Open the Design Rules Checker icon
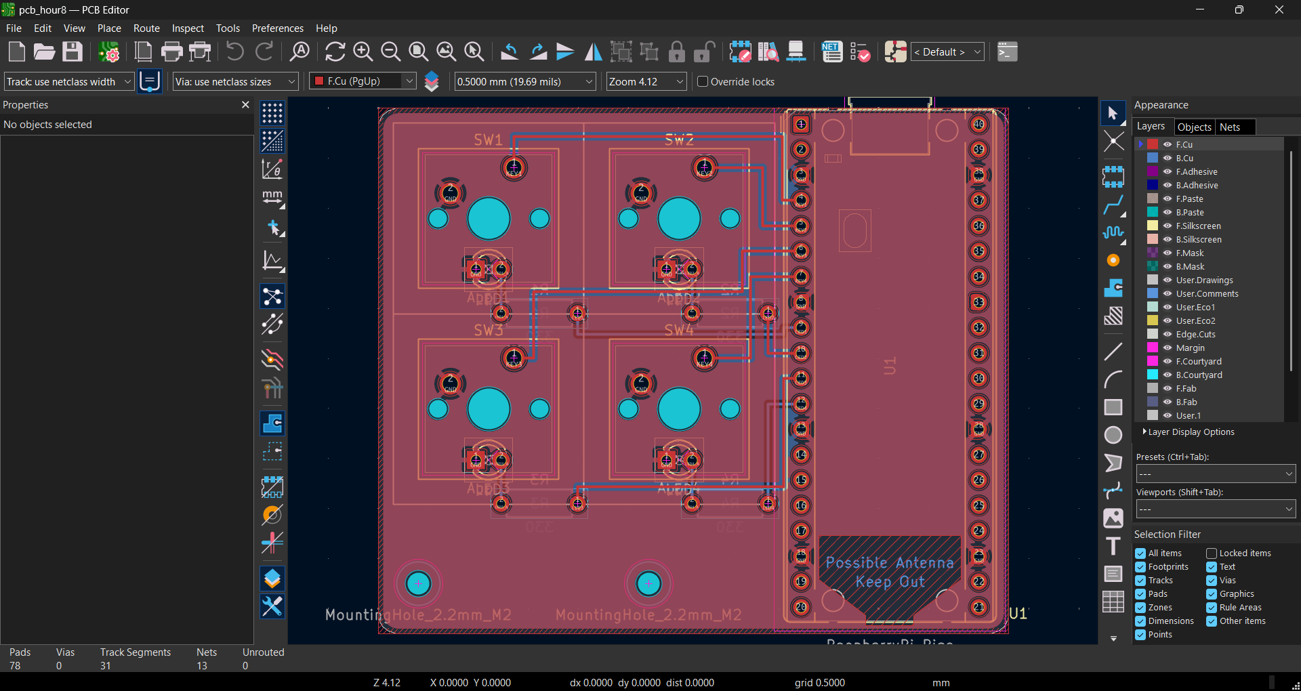1301x691 pixels. [x=860, y=51]
